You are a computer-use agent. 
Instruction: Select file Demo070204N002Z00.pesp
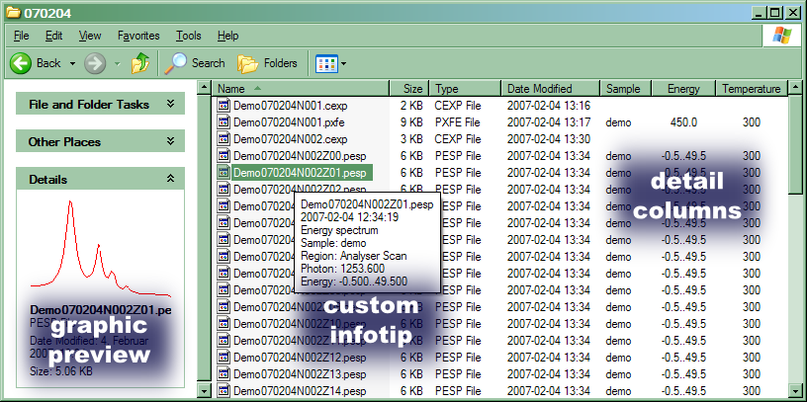click(287, 156)
